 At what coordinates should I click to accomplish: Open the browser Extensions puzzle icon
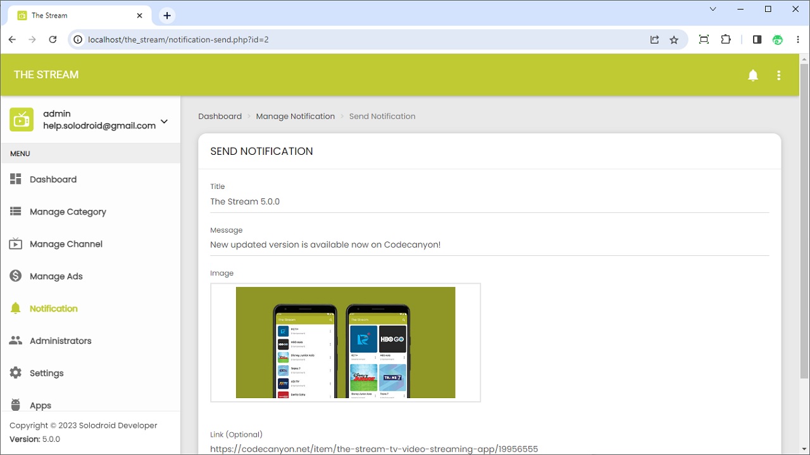[726, 39]
